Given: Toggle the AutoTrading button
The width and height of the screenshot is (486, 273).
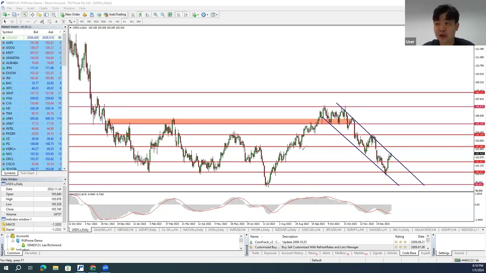Looking at the screenshot, I should (115, 14).
